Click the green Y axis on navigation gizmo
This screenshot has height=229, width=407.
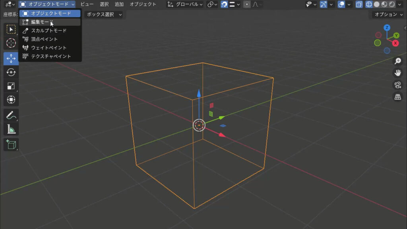coord(396,35)
